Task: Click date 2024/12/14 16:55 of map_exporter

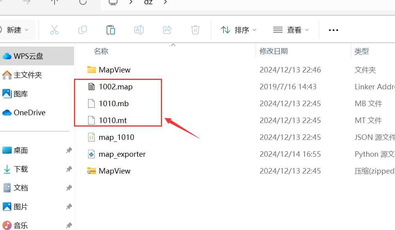Action: click(290, 154)
